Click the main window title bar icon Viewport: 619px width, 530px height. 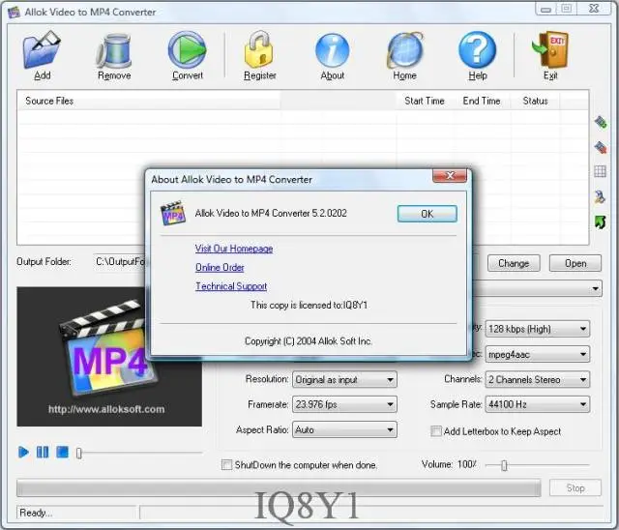pos(14,13)
